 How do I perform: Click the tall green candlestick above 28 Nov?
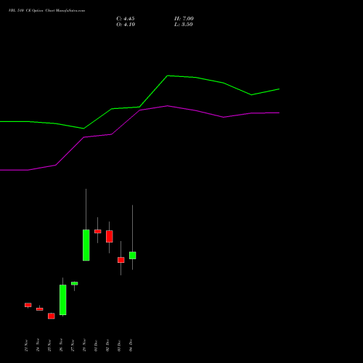pyautogui.click(x=86, y=245)
